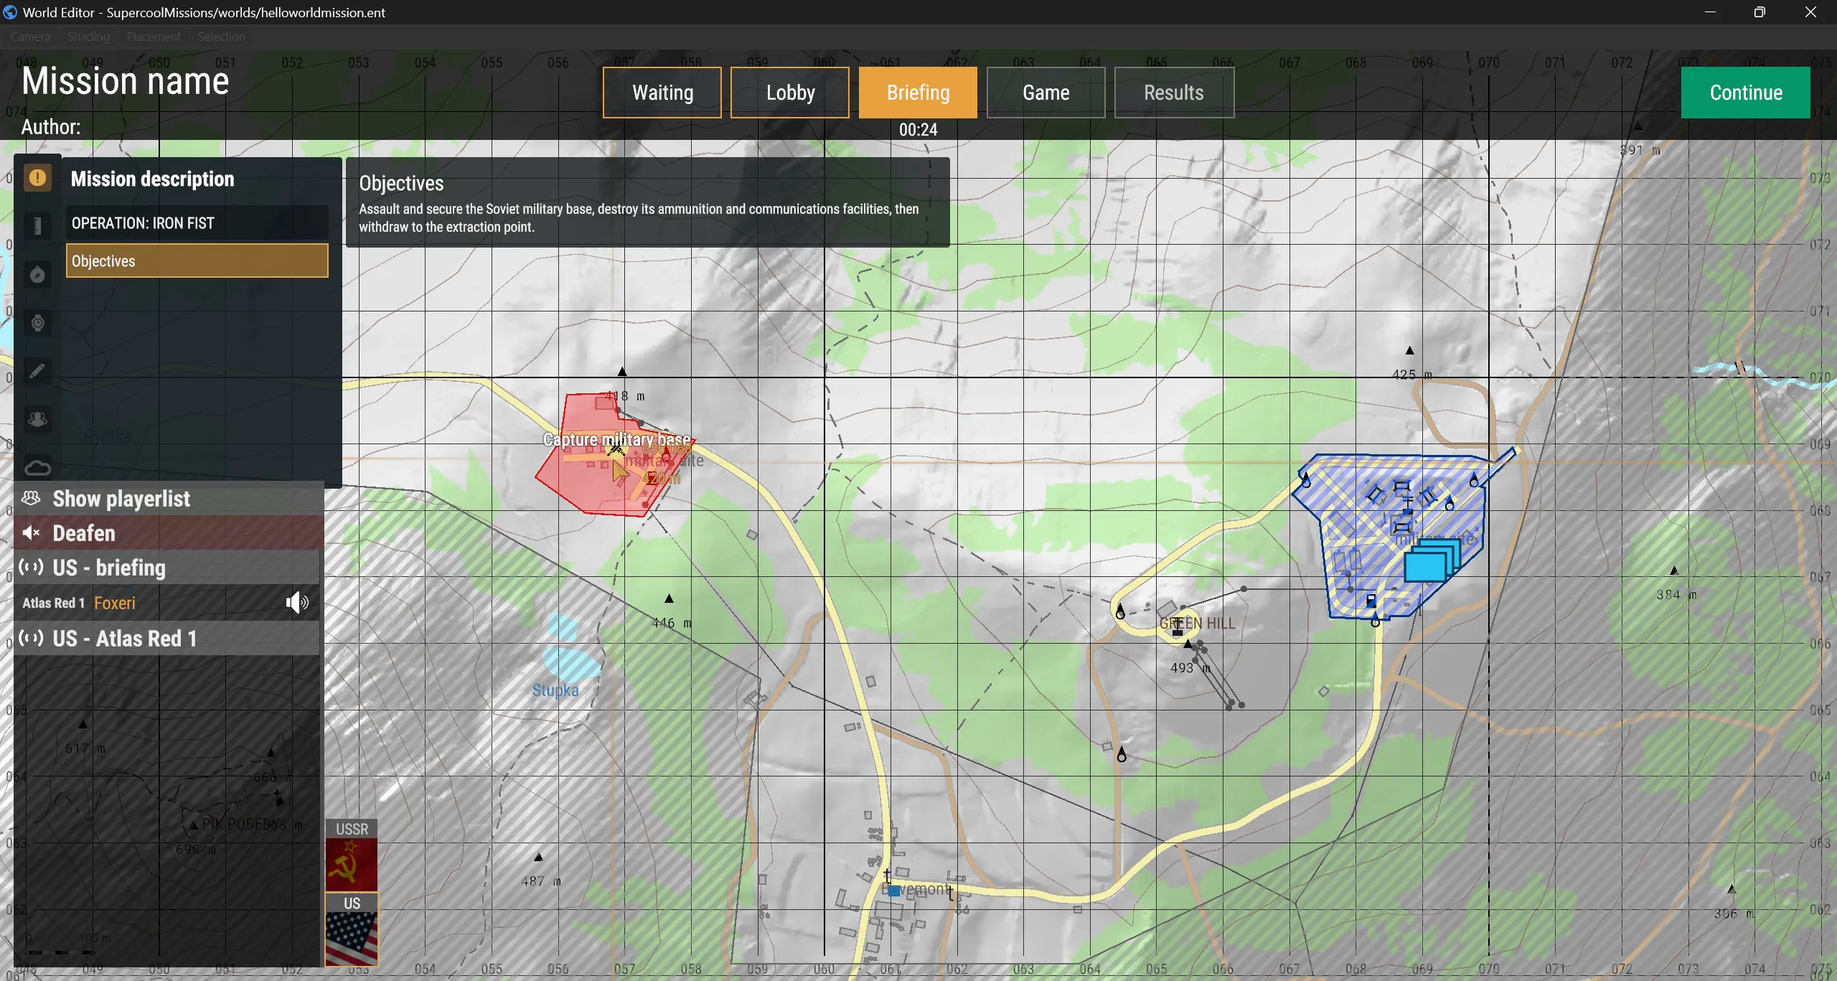Switch to the Results stage tab
Viewport: 1837px width, 981px height.
point(1174,93)
